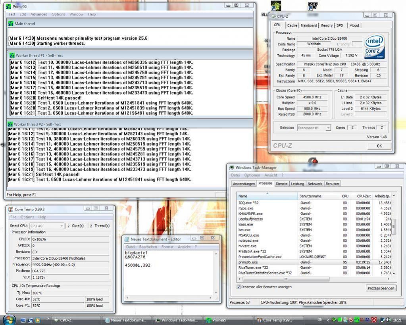This screenshot has width=406, height=325.
Task: Sort processes by Name column header
Action: 267,196
